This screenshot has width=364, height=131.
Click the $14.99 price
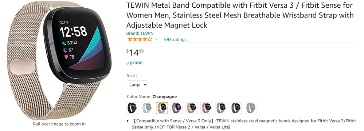[135, 52]
